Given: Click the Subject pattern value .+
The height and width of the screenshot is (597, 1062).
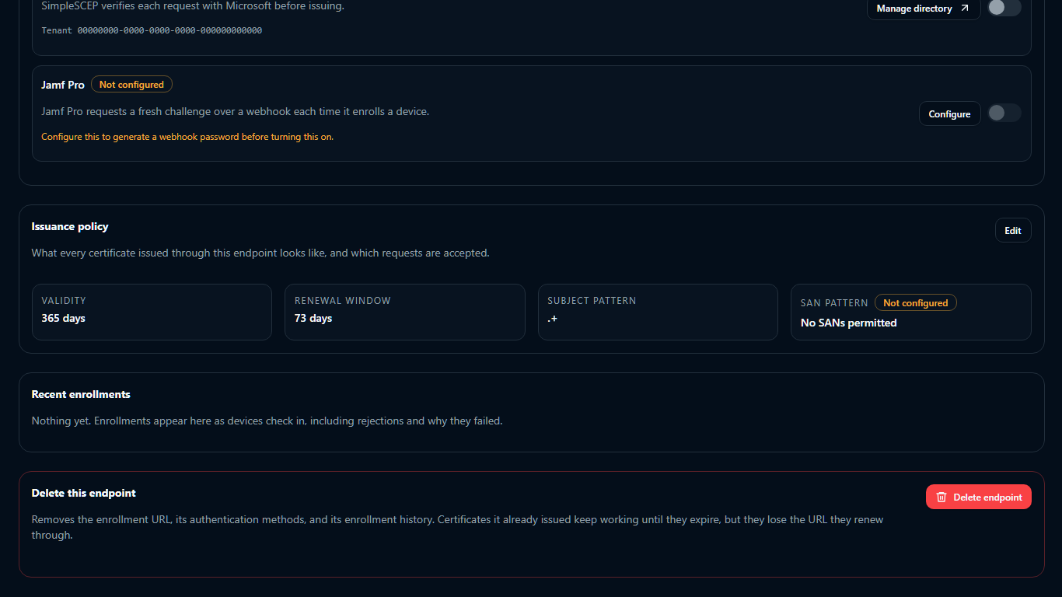Looking at the screenshot, I should 552,319.
